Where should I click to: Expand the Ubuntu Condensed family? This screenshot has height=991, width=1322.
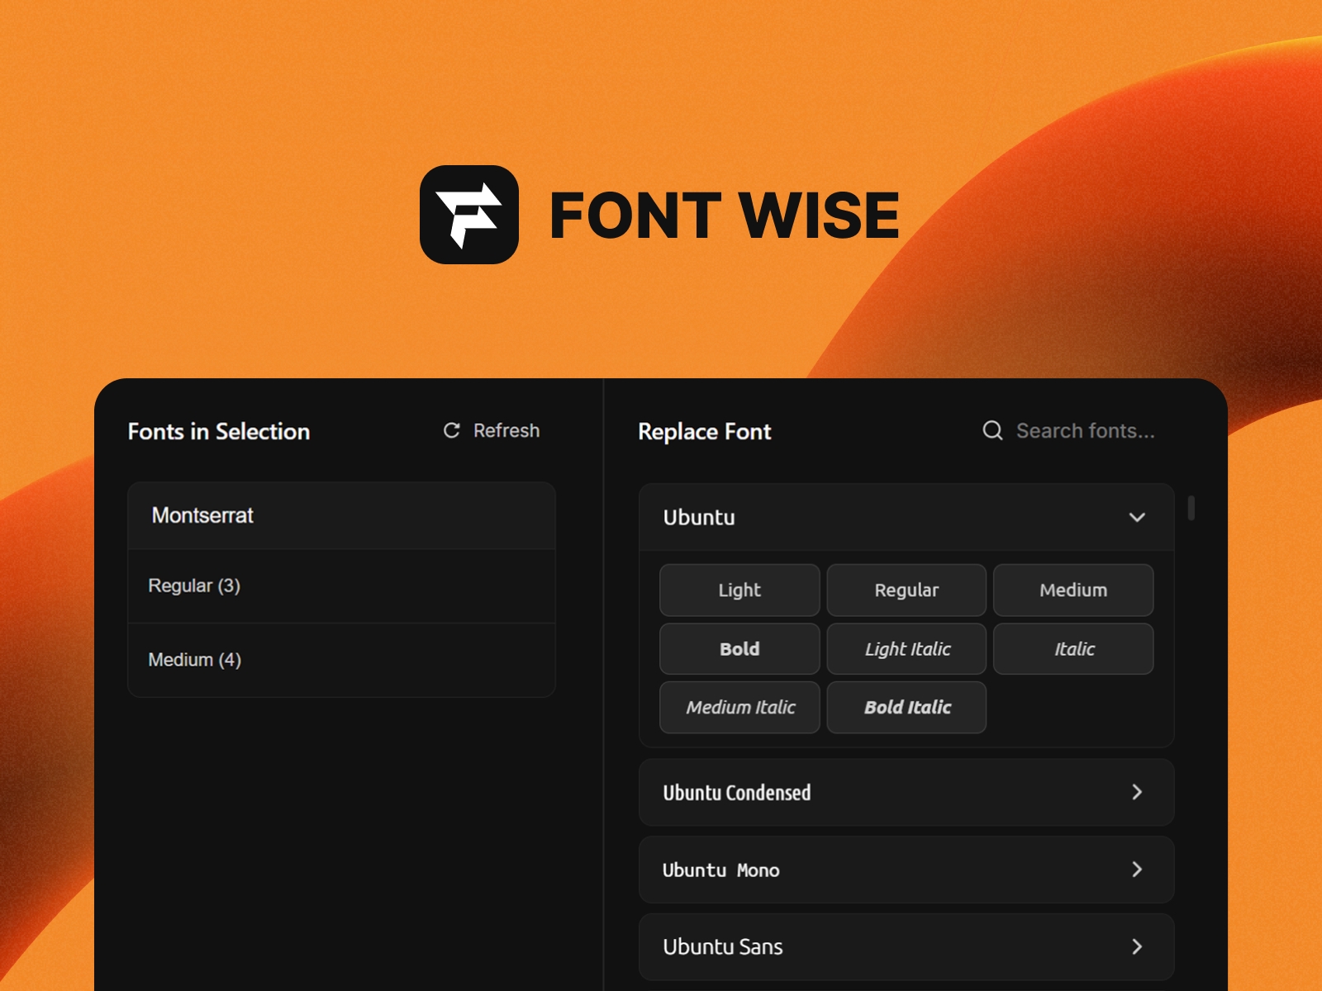(x=906, y=792)
